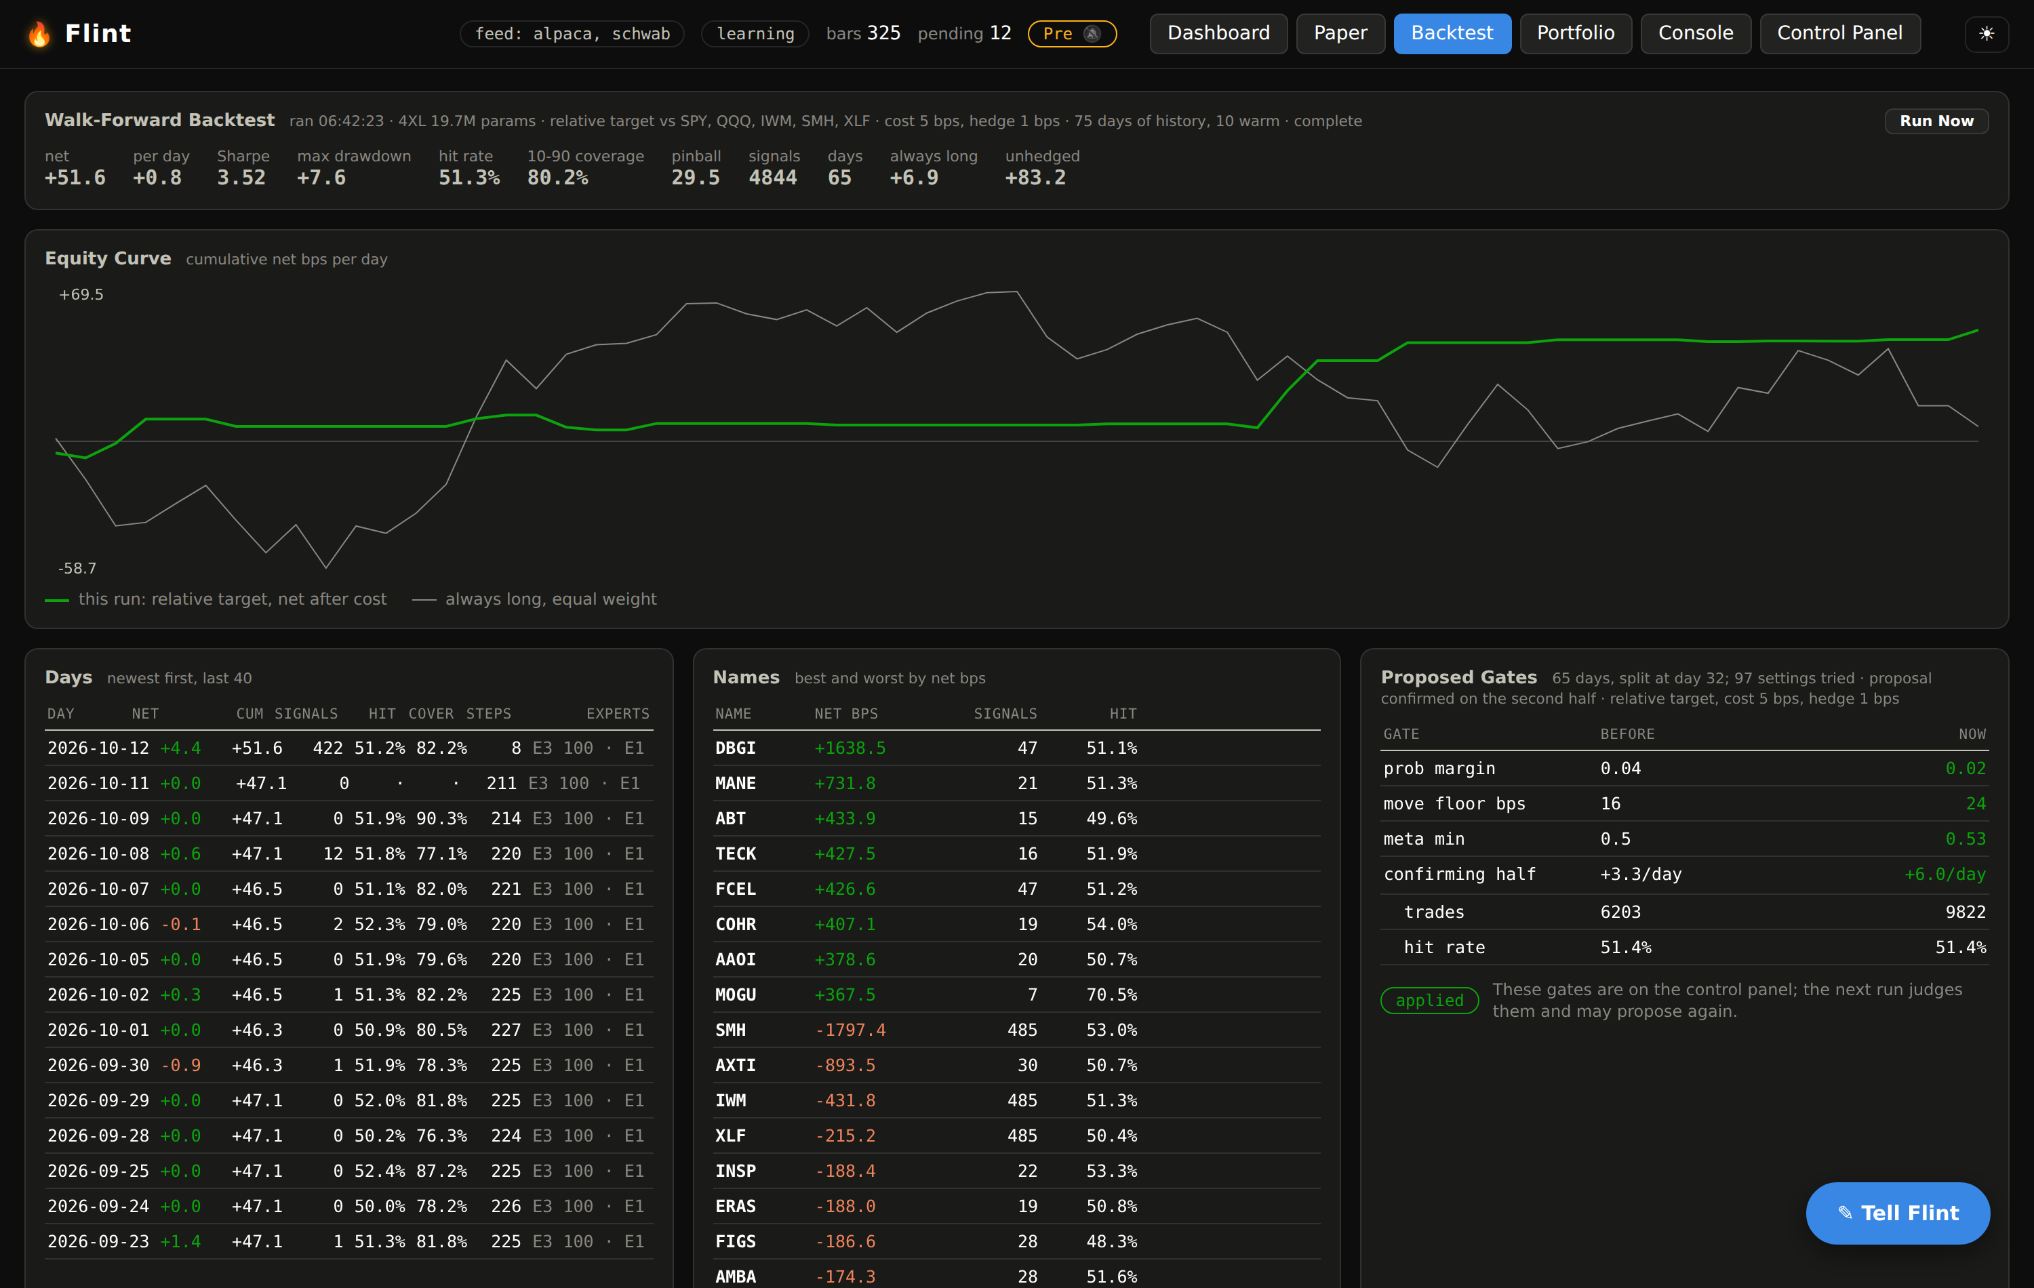
Task: Click the confirming half +6.0/day value
Action: coord(1945,874)
